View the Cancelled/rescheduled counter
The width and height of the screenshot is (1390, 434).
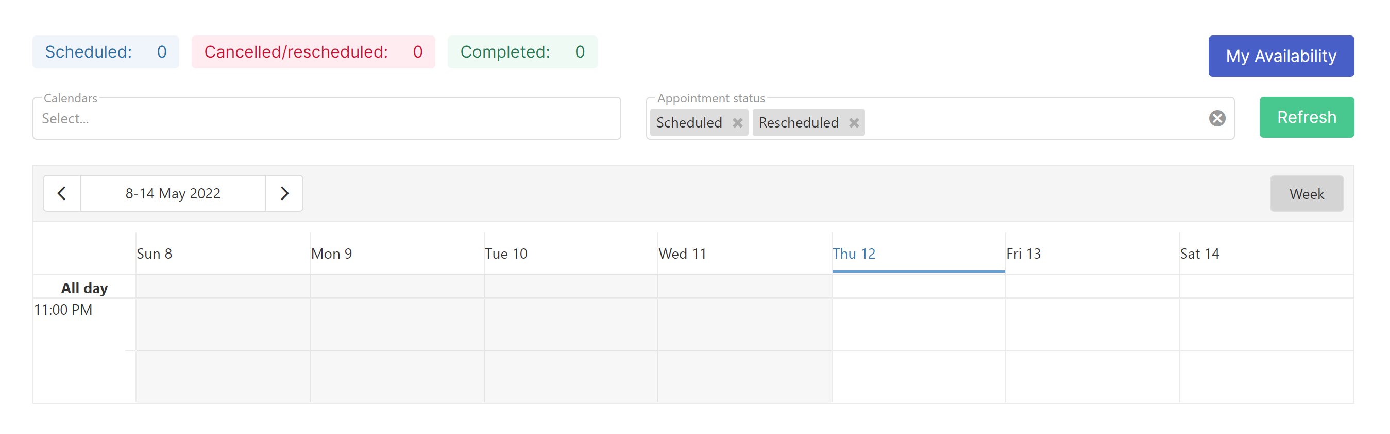(314, 52)
